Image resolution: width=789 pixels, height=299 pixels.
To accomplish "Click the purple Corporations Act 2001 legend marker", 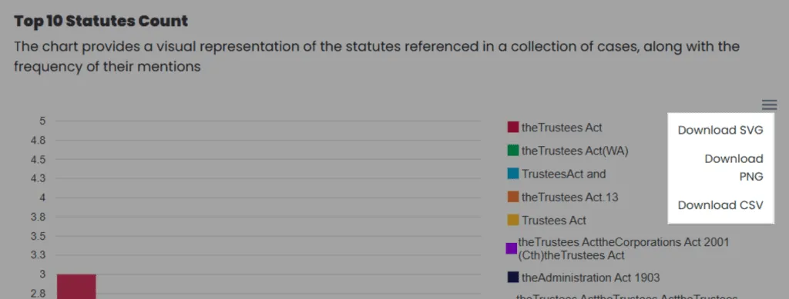I will 512,248.
